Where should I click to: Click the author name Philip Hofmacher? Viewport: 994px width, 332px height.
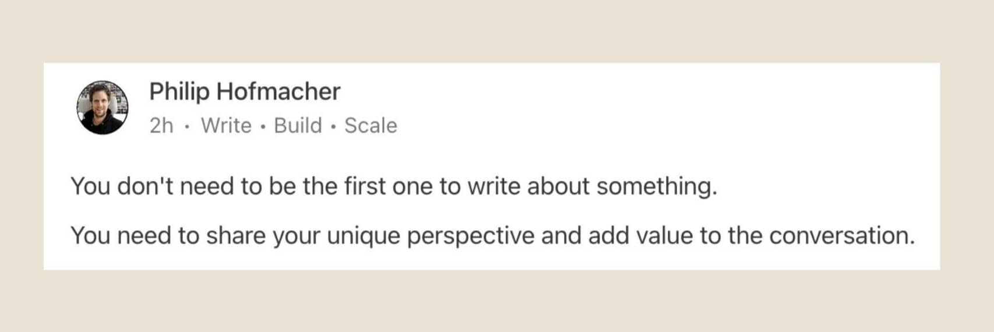[245, 92]
